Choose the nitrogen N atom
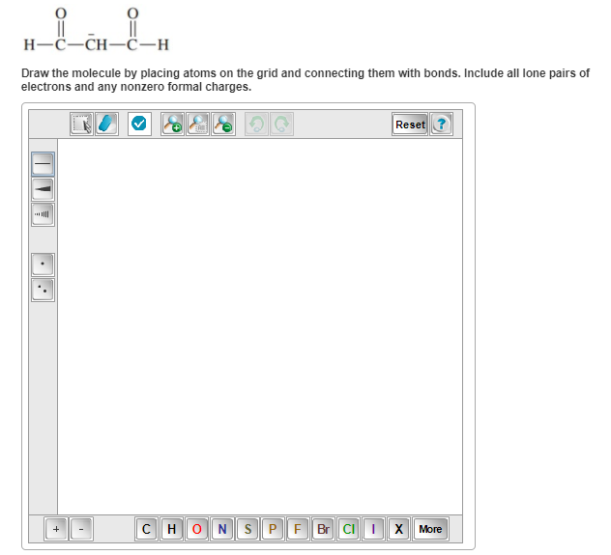The width and height of the screenshot is (611, 555). (x=222, y=529)
